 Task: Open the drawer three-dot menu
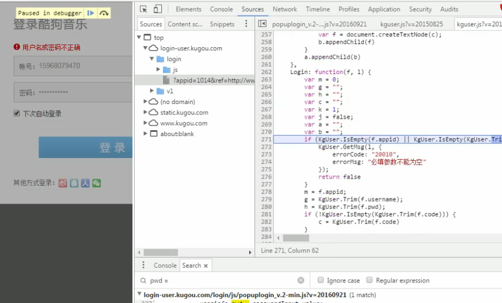(143, 265)
